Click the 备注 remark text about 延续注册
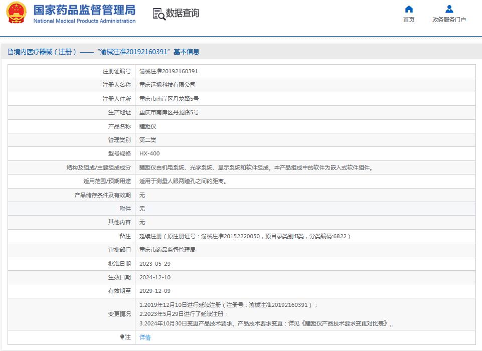This screenshot has width=482, height=351. click(x=244, y=236)
